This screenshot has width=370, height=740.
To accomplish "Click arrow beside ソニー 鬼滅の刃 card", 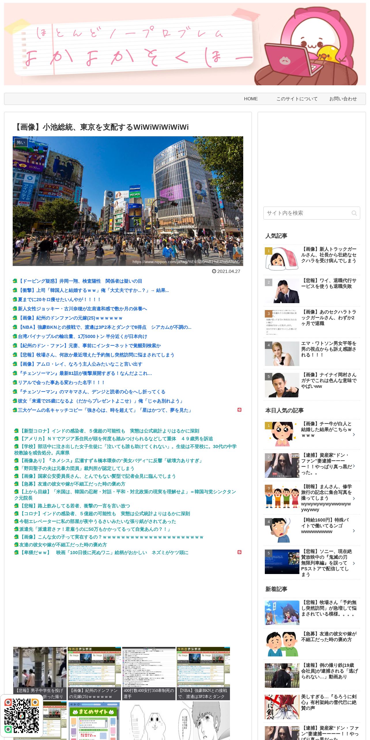I will coord(354,563).
